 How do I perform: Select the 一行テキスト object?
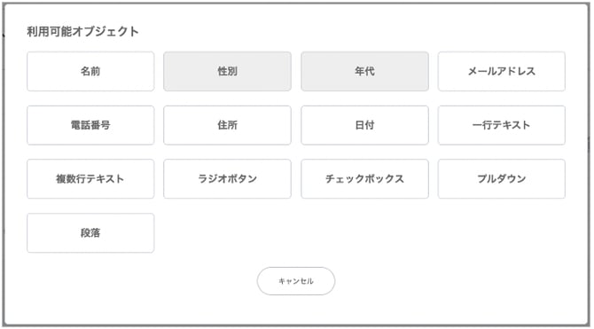502,125
